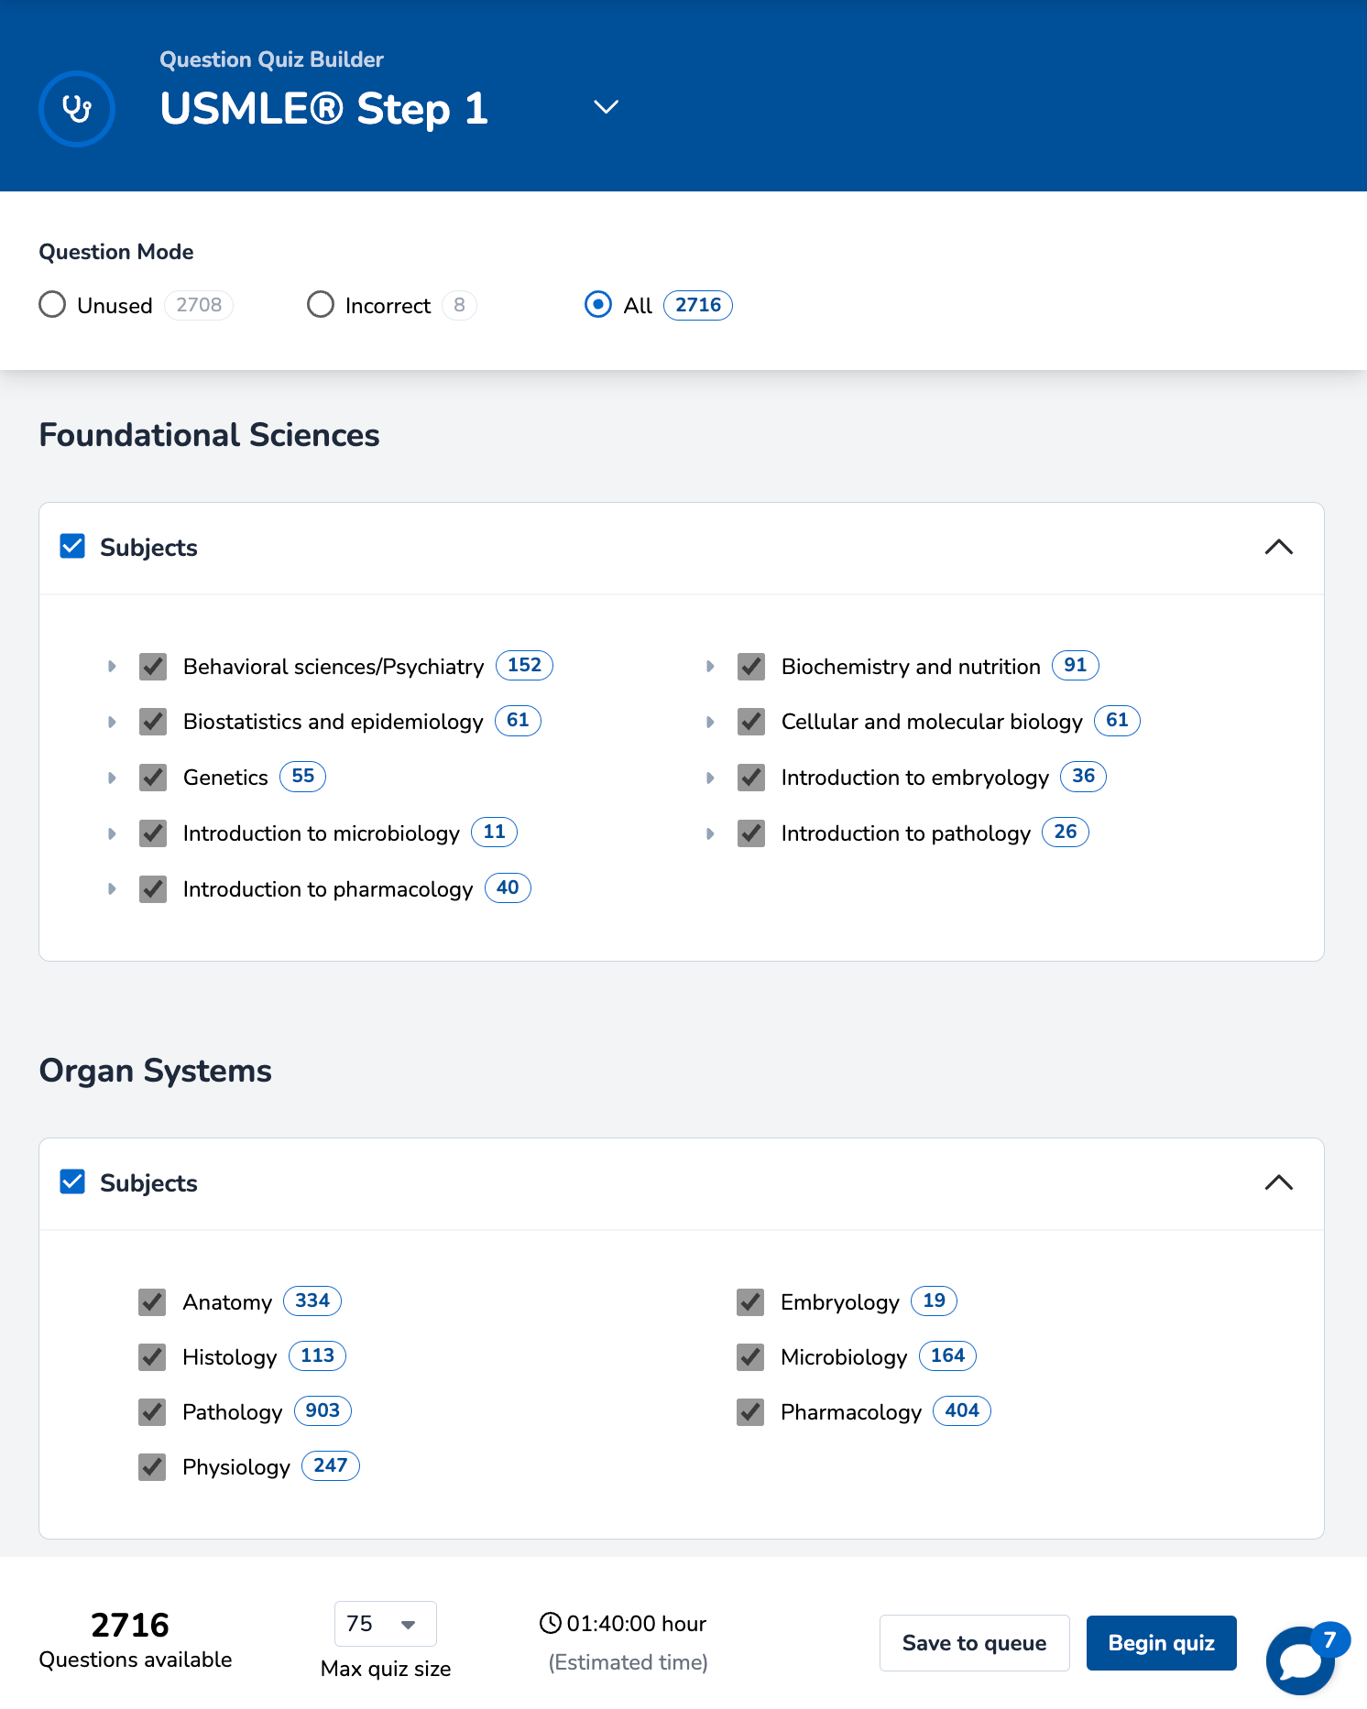
Task: Open the chat support bubble icon
Action: [x=1297, y=1661]
